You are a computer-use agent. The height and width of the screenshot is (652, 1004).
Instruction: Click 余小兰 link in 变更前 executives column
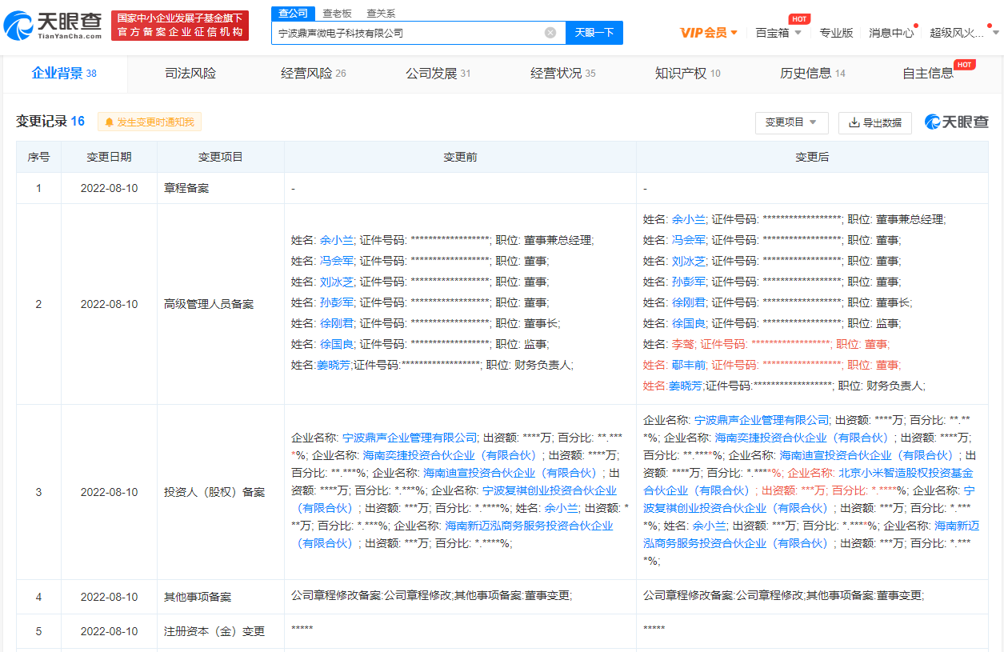(x=337, y=240)
